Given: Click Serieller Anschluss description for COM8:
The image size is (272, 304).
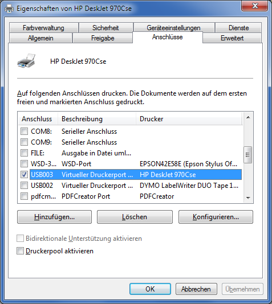Looking at the screenshot, I should (x=89, y=132).
